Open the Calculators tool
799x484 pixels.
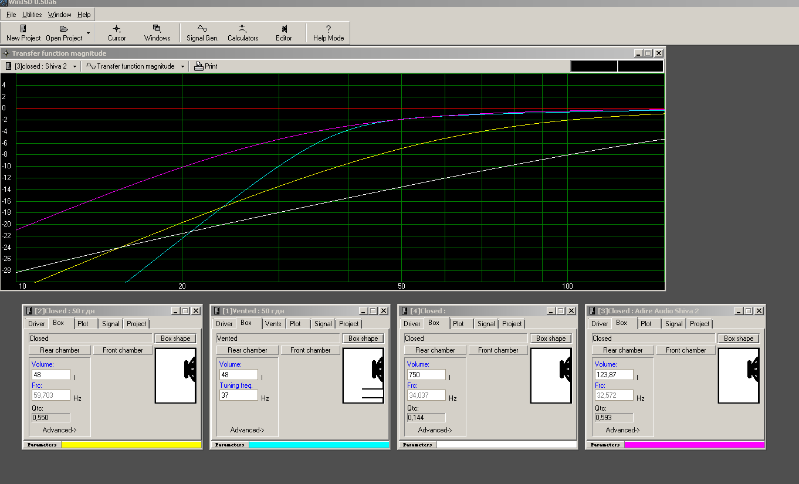point(243,29)
